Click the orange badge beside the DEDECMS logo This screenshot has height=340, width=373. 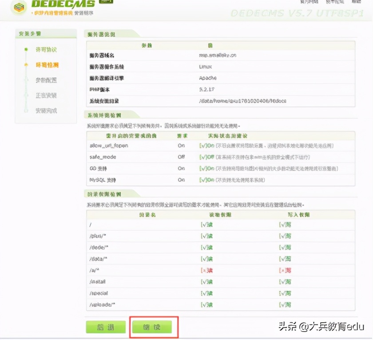pos(105,3)
